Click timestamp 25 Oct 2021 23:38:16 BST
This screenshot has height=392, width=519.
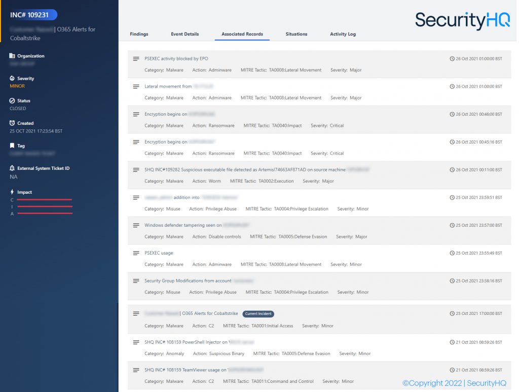coord(479,281)
